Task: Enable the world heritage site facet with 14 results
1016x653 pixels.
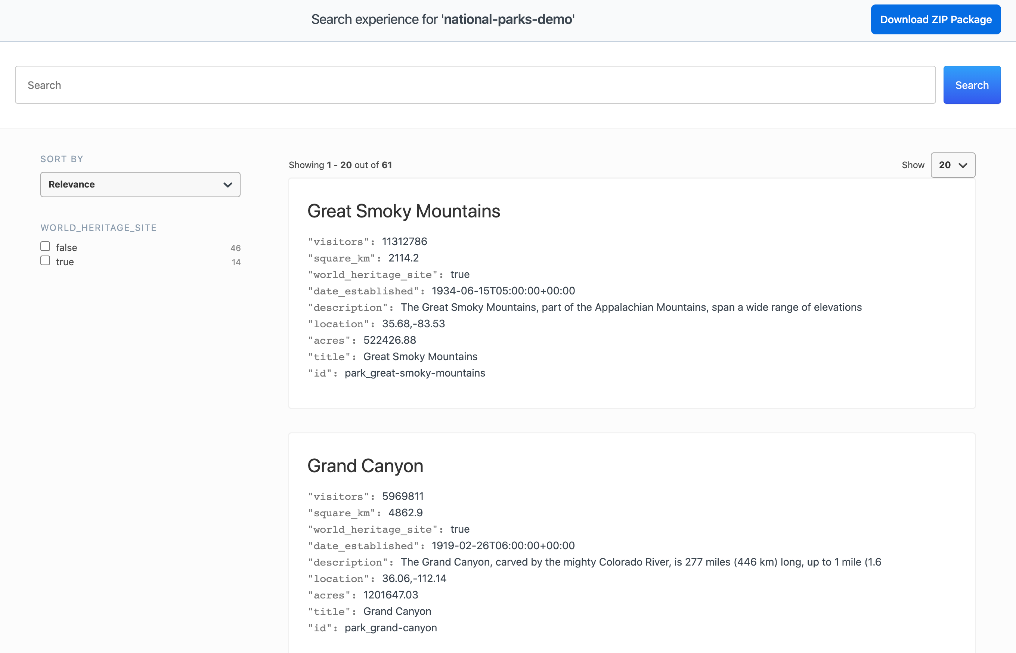Action: (45, 260)
